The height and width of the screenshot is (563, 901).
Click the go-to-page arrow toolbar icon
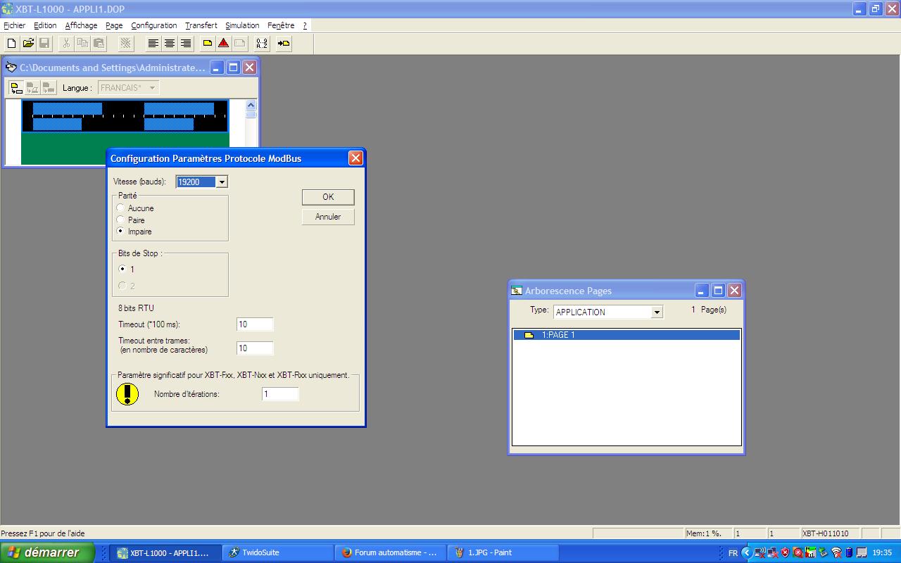(x=283, y=44)
